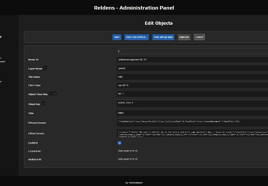Focus the Layer Name input field
Viewport: 268px width, 186px height.
point(192,68)
